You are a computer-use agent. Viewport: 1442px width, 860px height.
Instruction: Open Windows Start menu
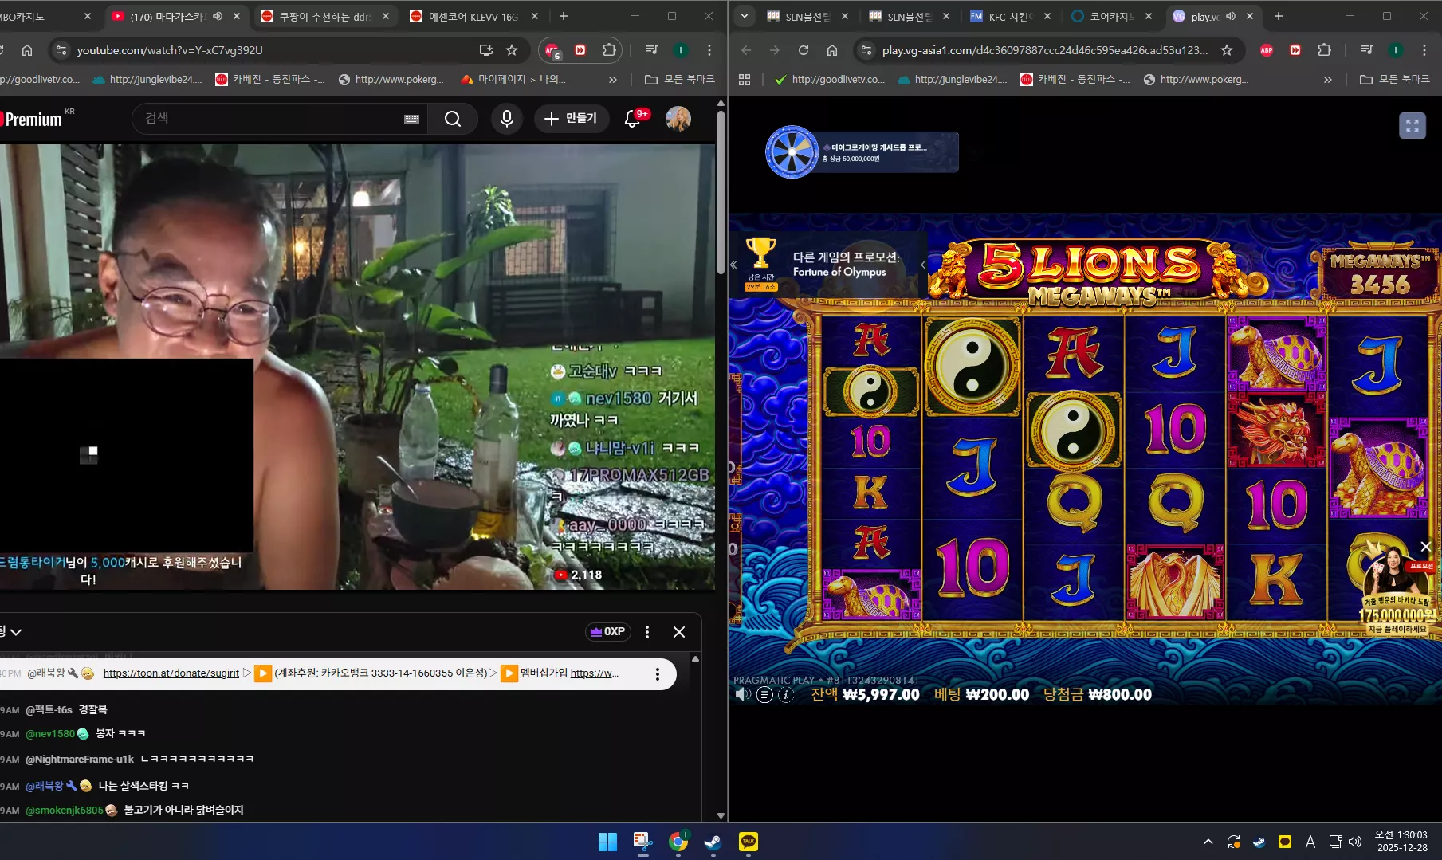(x=607, y=842)
